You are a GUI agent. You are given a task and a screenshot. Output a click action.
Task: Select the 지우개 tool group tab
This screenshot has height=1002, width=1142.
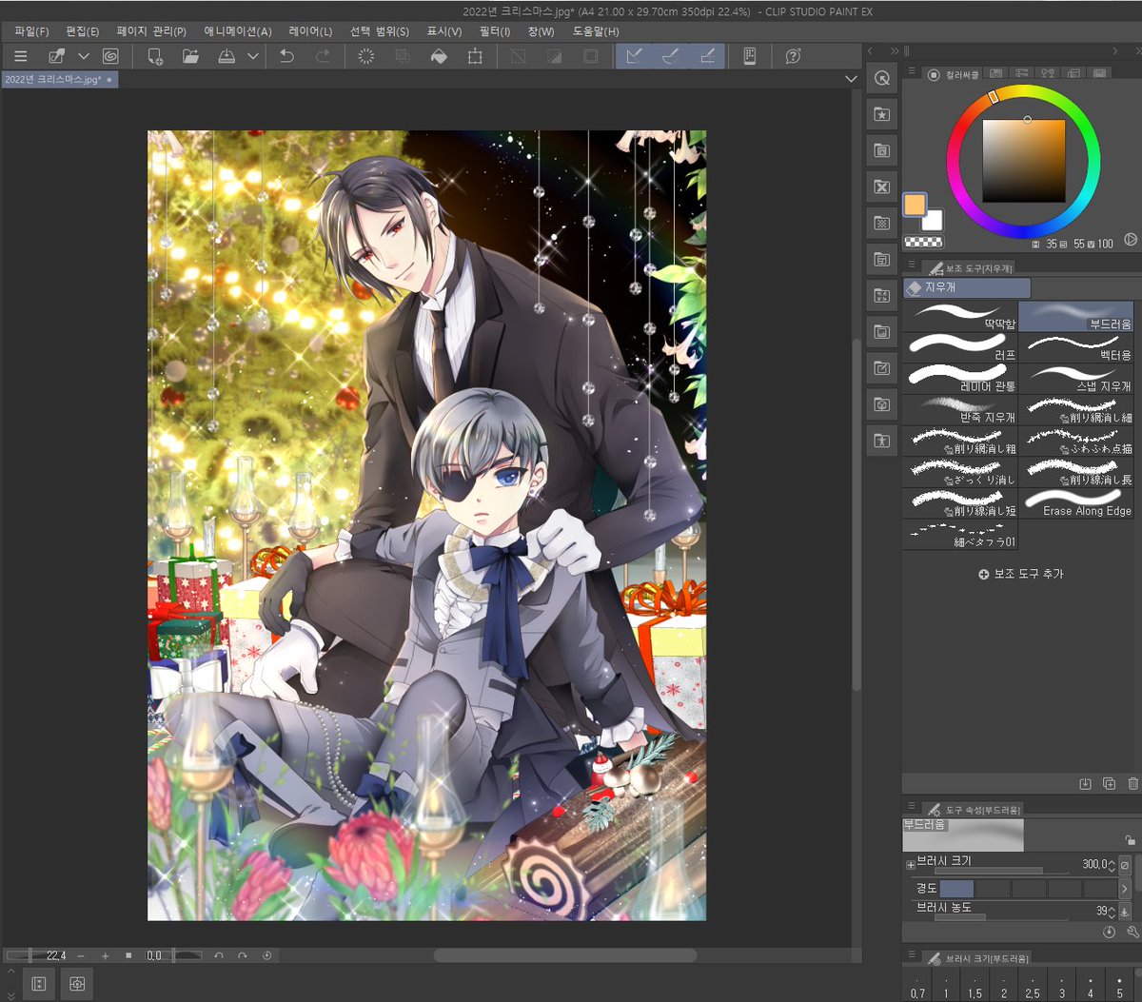point(967,287)
